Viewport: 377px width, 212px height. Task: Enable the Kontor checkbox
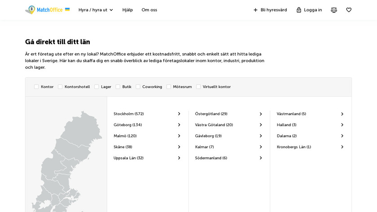[x=36, y=87]
